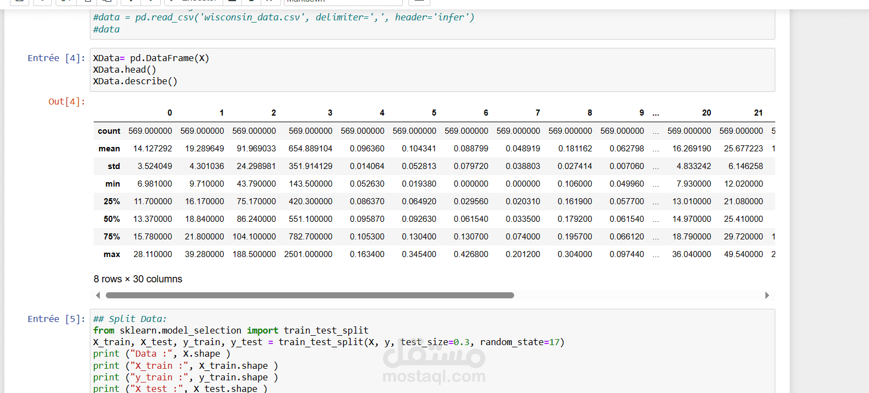Image resolution: width=869 pixels, height=393 pixels.
Task: Place cursor on XData.describe() line
Action: (x=135, y=81)
